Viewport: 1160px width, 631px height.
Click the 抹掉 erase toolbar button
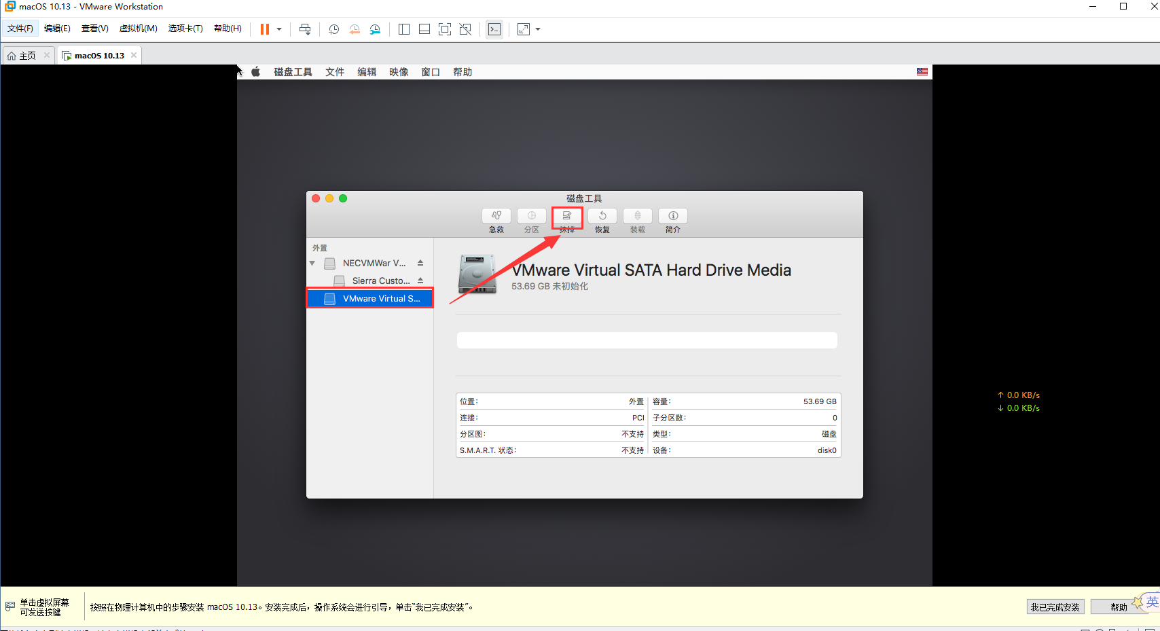click(x=567, y=216)
